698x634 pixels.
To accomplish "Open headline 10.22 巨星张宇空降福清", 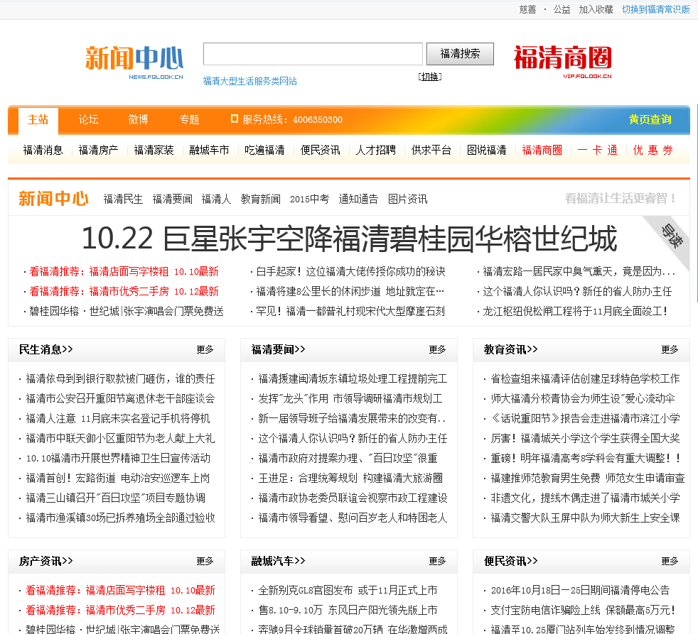I will (350, 239).
